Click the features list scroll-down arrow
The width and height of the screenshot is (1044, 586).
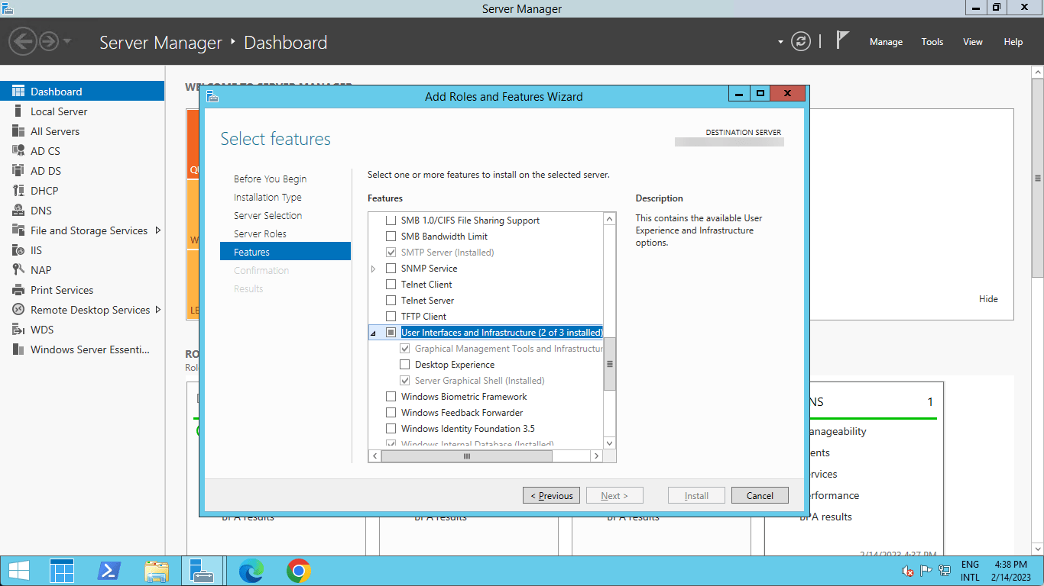[x=609, y=443]
